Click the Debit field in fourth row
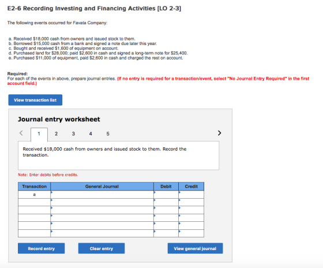323x268 pixels. click(x=166, y=218)
